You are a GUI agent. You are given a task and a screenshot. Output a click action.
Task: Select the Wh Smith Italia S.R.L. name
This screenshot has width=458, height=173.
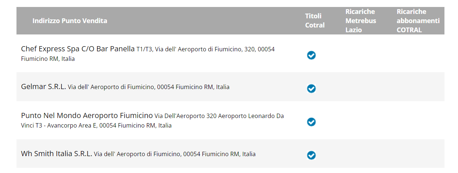56,154
